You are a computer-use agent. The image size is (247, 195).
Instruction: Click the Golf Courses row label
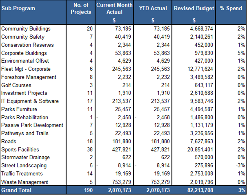click(x=16, y=85)
